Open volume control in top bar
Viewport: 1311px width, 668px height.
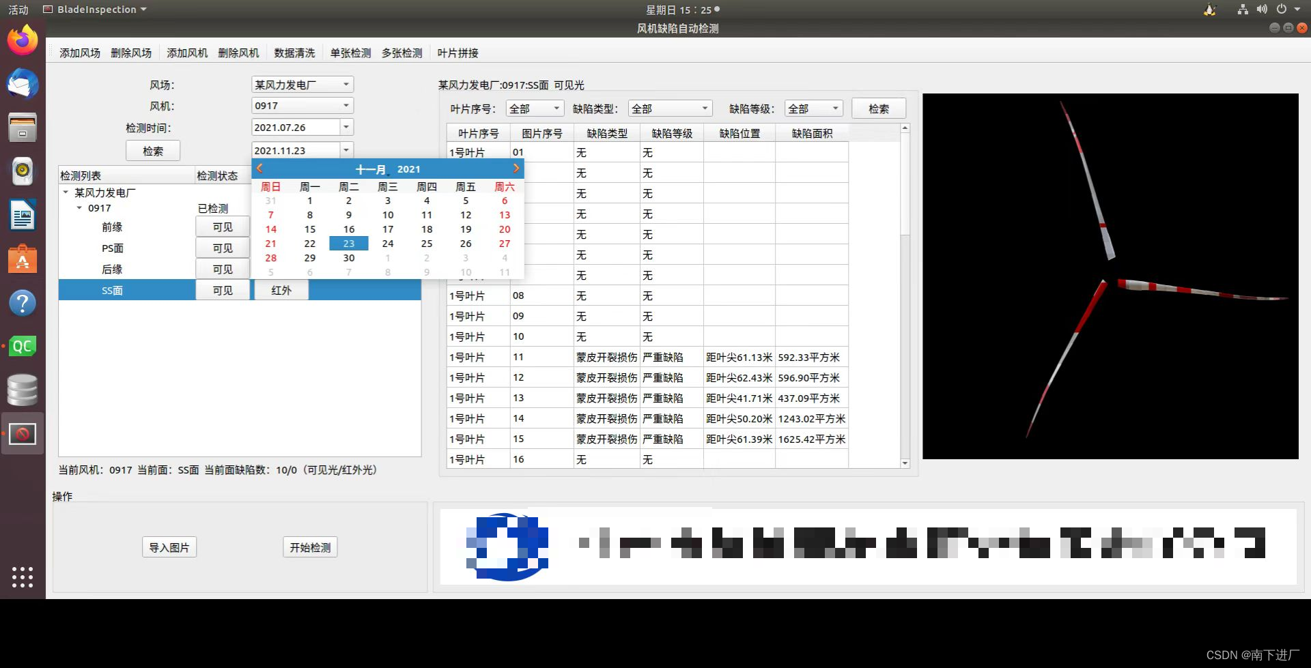pos(1262,10)
